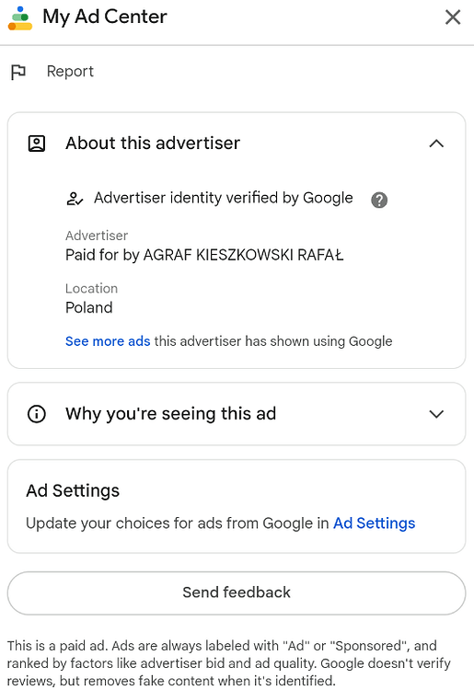Close the My Ad Center panel
The width and height of the screenshot is (474, 690).
point(453,17)
